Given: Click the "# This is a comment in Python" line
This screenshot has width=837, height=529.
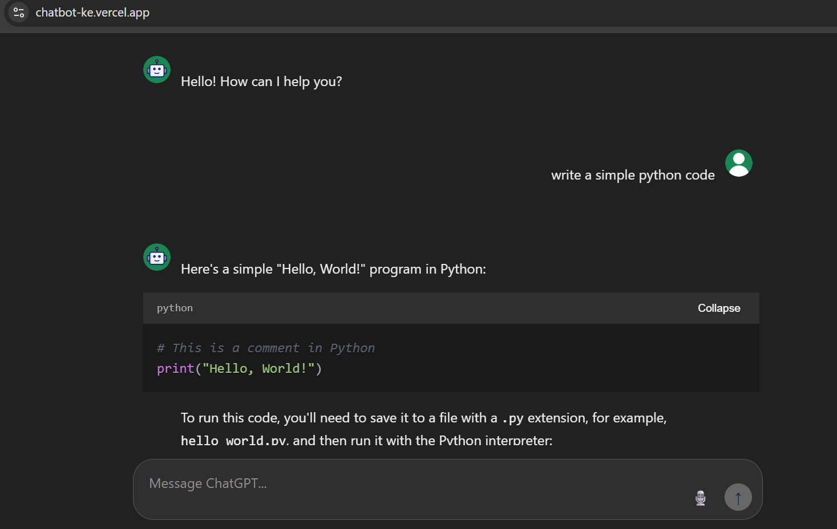Looking at the screenshot, I should pyautogui.click(x=266, y=348).
